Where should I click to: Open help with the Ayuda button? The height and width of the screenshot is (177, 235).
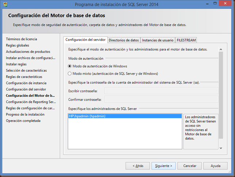coord(215,166)
